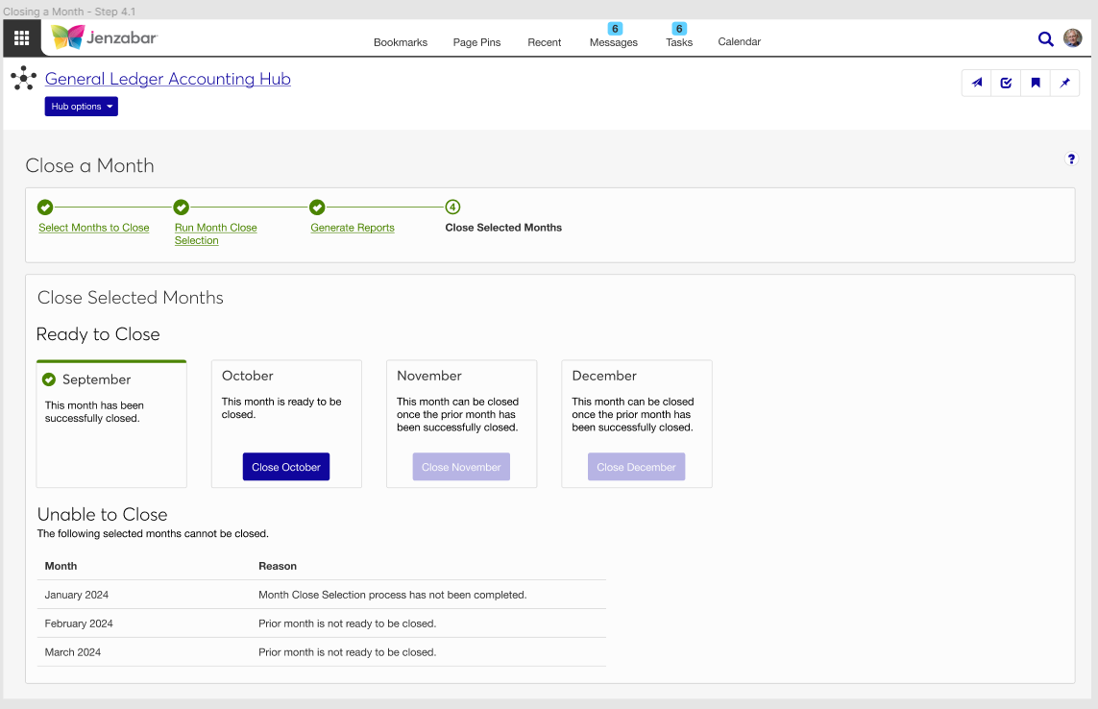1098x709 pixels.
Task: Open the Generate Reports step link
Action: tap(353, 228)
